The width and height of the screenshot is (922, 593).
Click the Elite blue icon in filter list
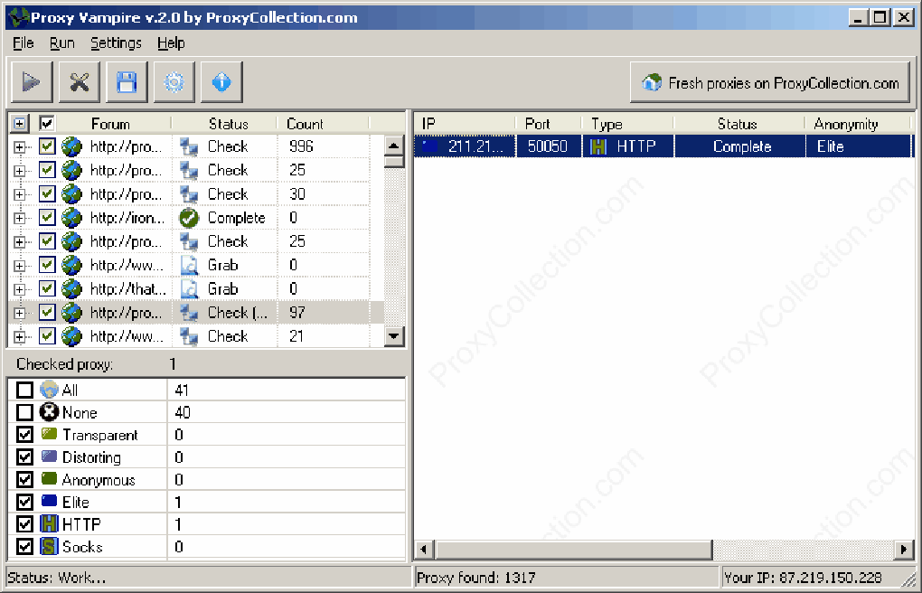(50, 501)
